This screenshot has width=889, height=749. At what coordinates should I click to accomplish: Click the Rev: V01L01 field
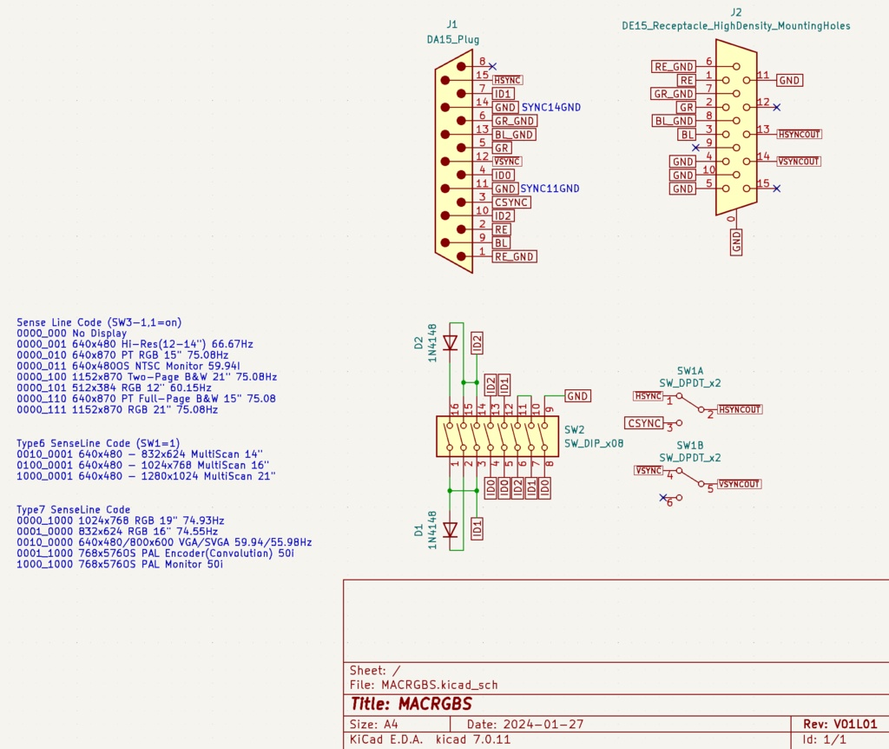click(837, 724)
